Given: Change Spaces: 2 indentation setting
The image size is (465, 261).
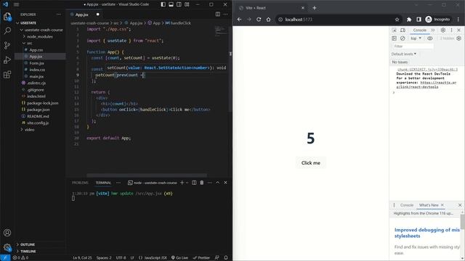Looking at the screenshot, I should pos(104,258).
